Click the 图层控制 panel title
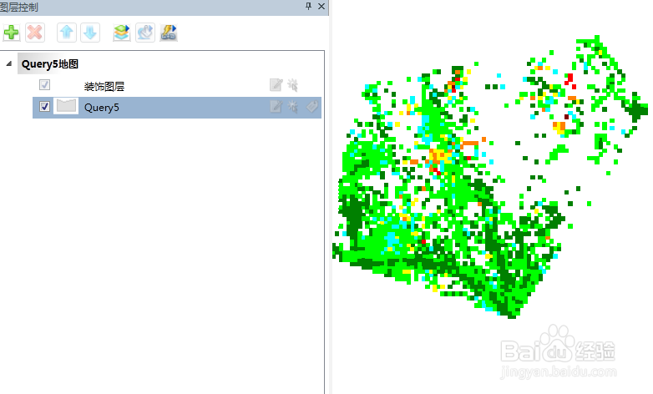 click(x=19, y=7)
